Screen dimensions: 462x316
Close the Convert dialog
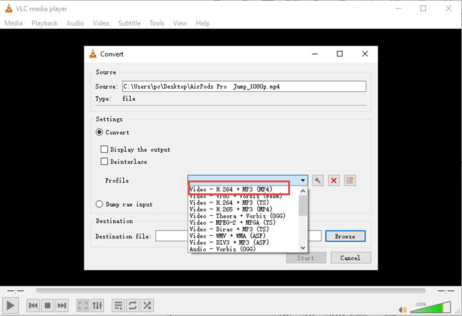[365, 54]
